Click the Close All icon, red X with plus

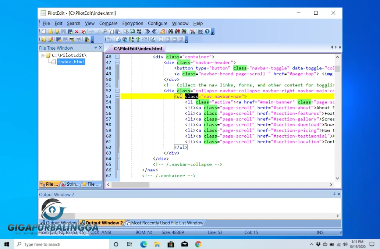tap(84, 32)
